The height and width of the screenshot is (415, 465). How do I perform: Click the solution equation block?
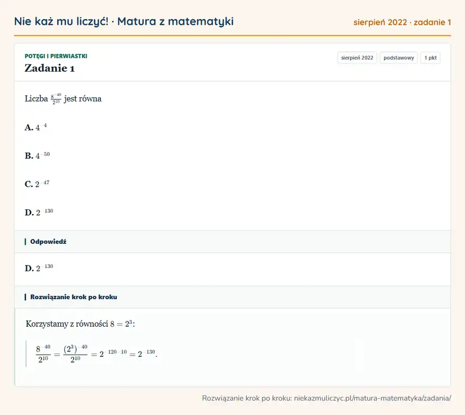pyautogui.click(x=96, y=353)
